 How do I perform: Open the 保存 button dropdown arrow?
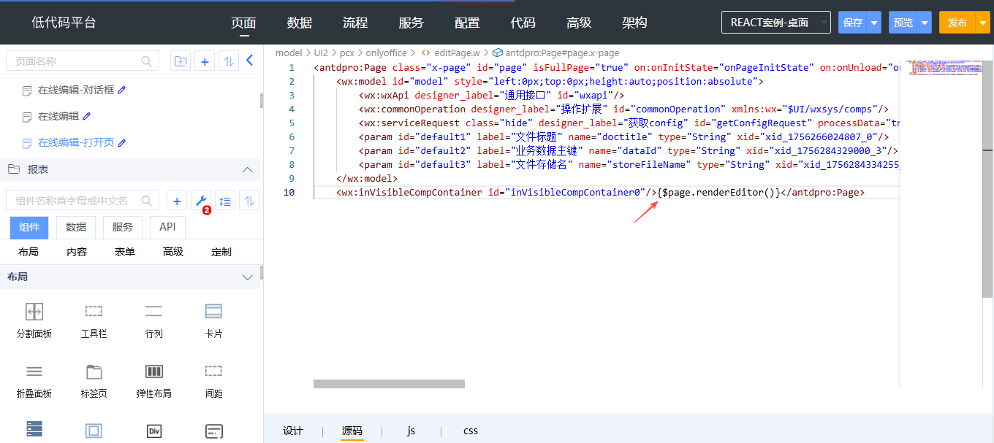pos(874,23)
